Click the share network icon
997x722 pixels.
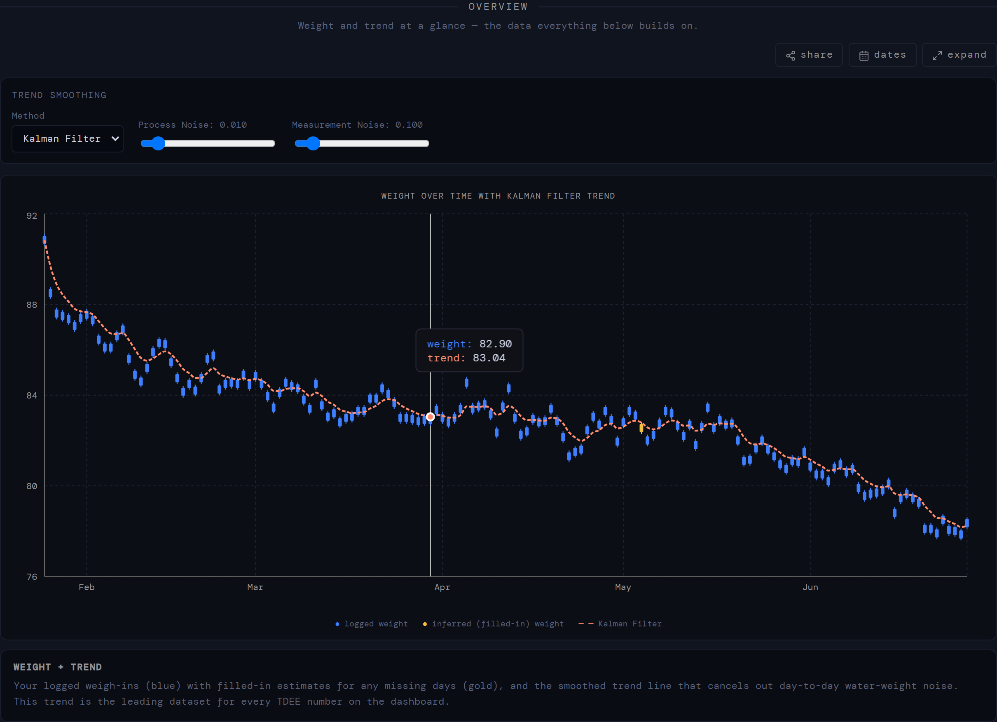[791, 55]
